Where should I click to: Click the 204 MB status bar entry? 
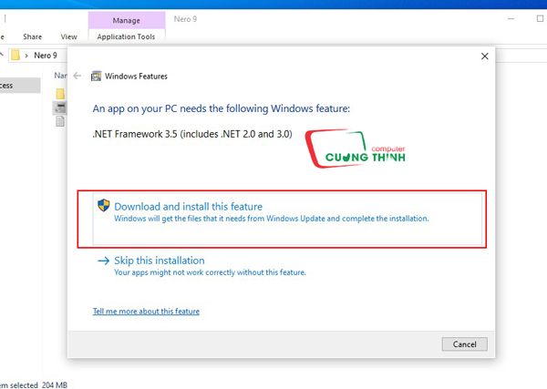(x=55, y=385)
